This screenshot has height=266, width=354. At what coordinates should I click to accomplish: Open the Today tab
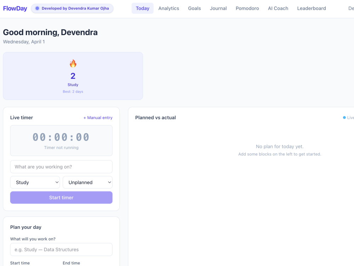tap(142, 9)
